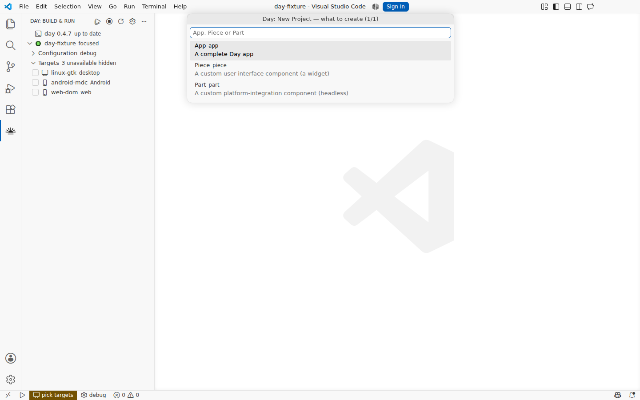Click the run icon in Day panel header
The height and width of the screenshot is (400, 640).
pyautogui.click(x=98, y=21)
